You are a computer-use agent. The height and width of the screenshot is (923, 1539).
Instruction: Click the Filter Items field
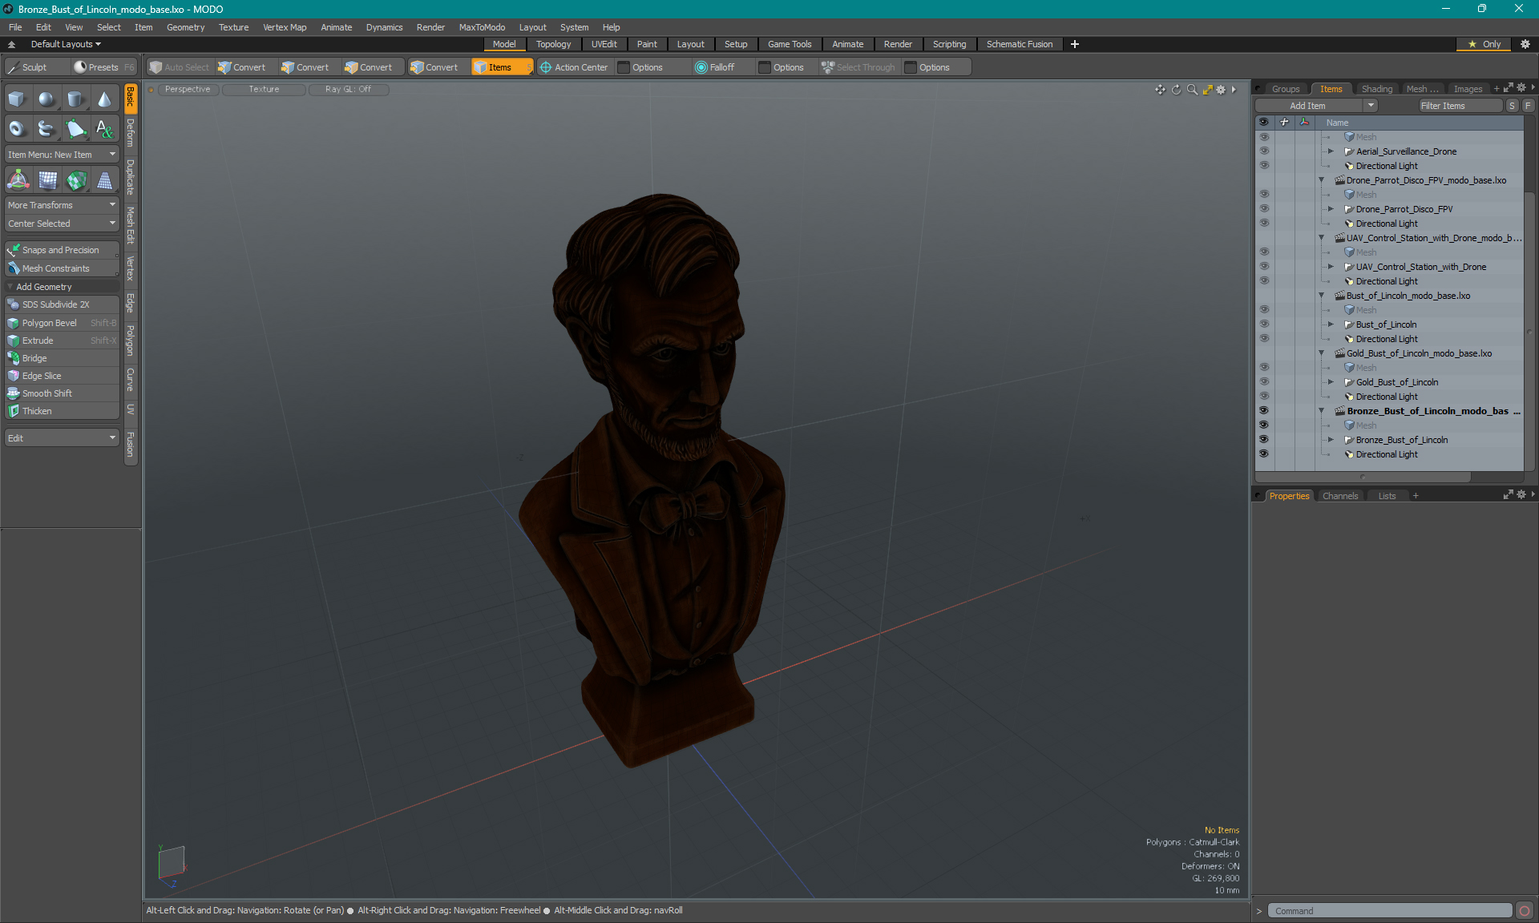pos(1460,106)
